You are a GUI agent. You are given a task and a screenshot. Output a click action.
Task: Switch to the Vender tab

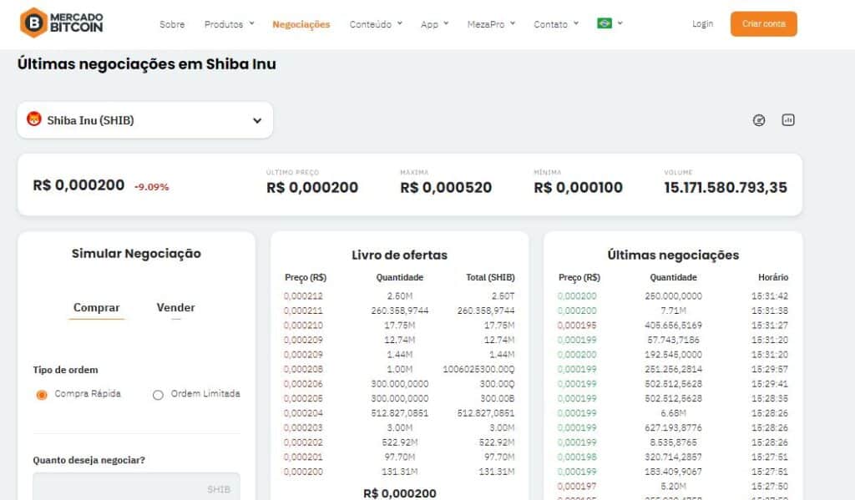coord(175,307)
